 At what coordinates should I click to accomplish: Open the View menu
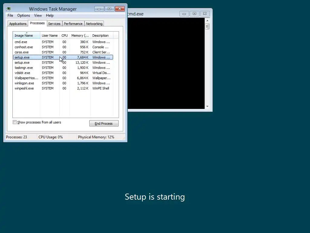(x=38, y=15)
